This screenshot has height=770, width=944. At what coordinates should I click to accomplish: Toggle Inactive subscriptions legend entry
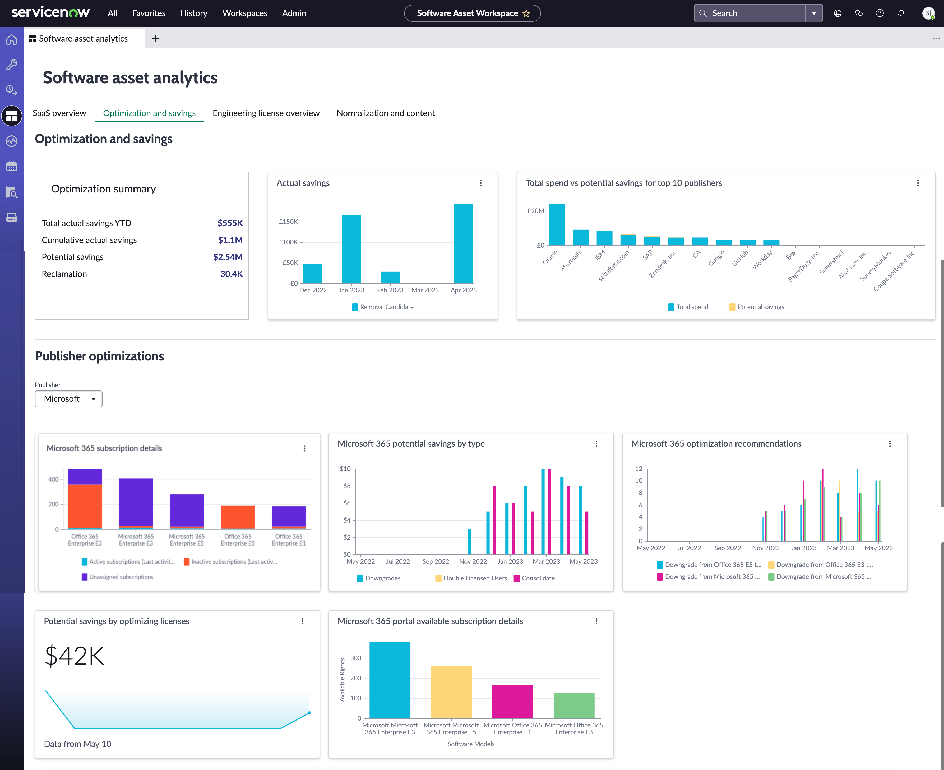tap(230, 562)
